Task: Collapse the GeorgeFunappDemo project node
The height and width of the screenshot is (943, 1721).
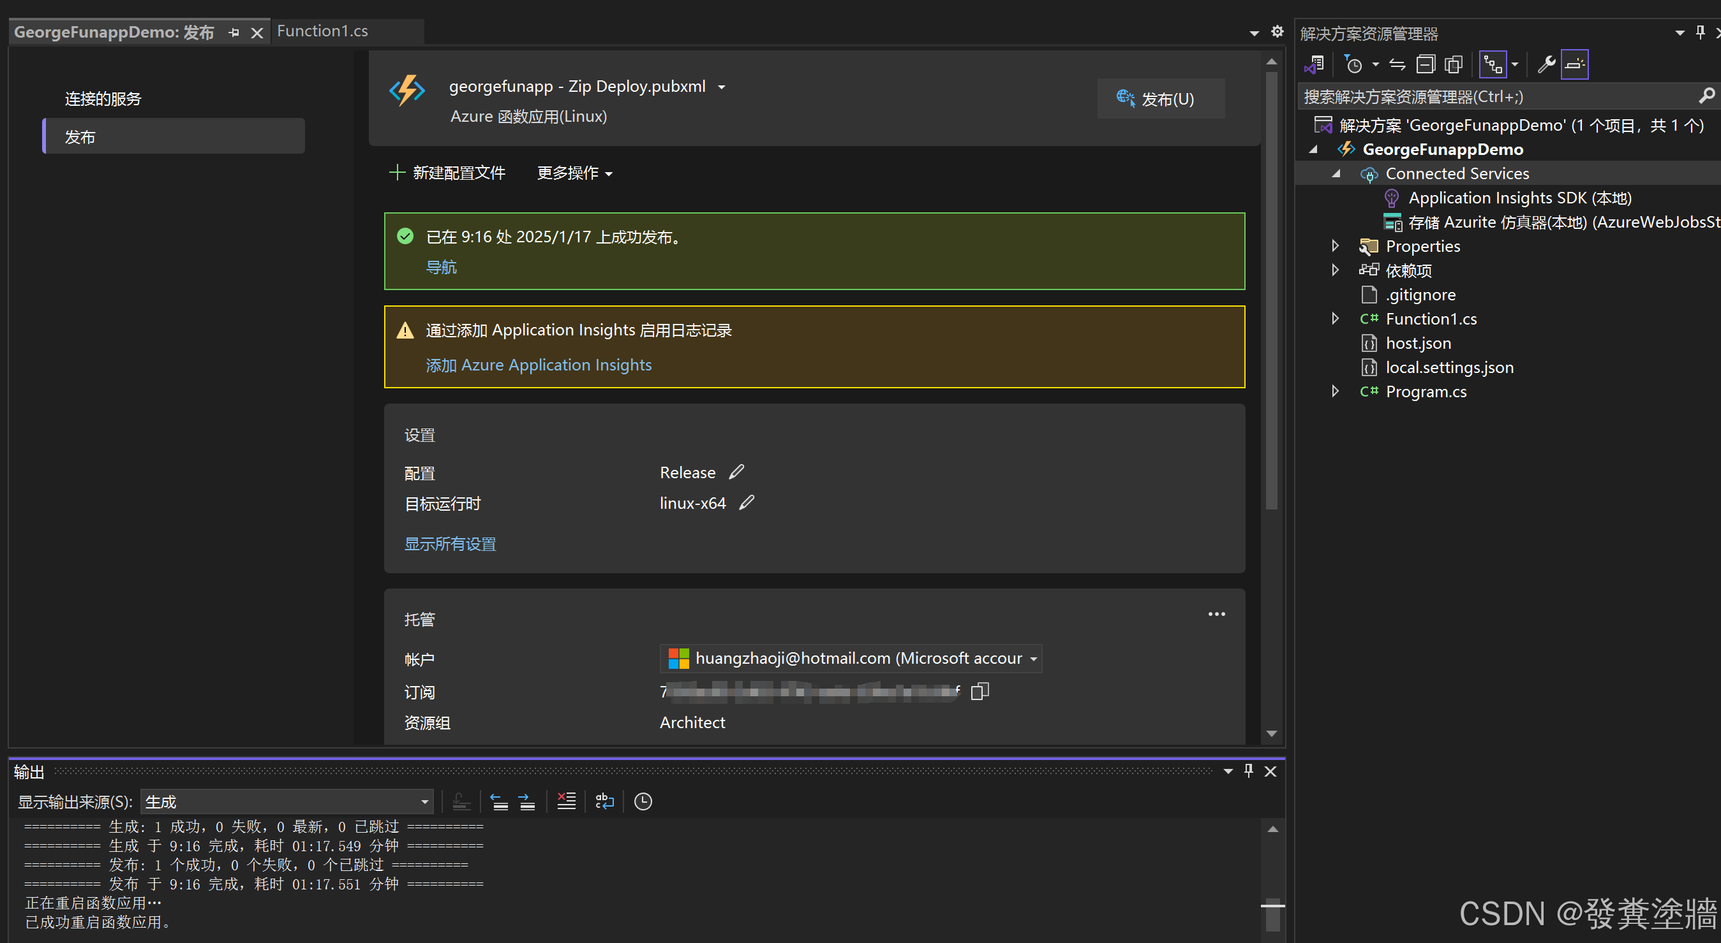Action: tap(1313, 149)
